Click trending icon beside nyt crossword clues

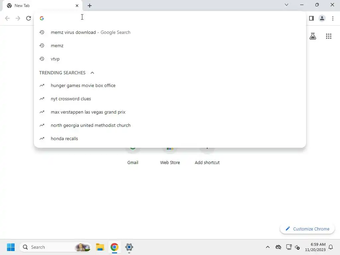(42, 99)
